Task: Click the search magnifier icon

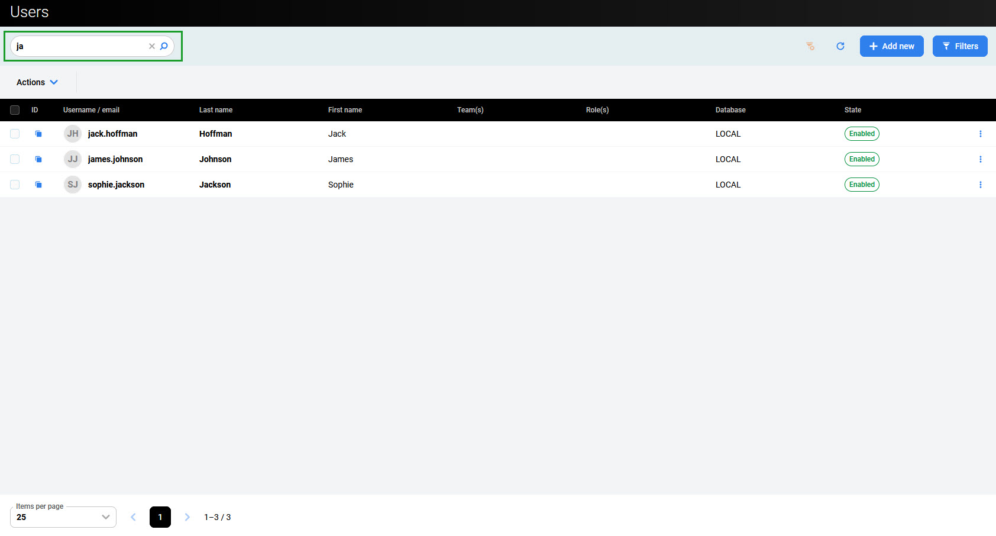Action: click(164, 46)
